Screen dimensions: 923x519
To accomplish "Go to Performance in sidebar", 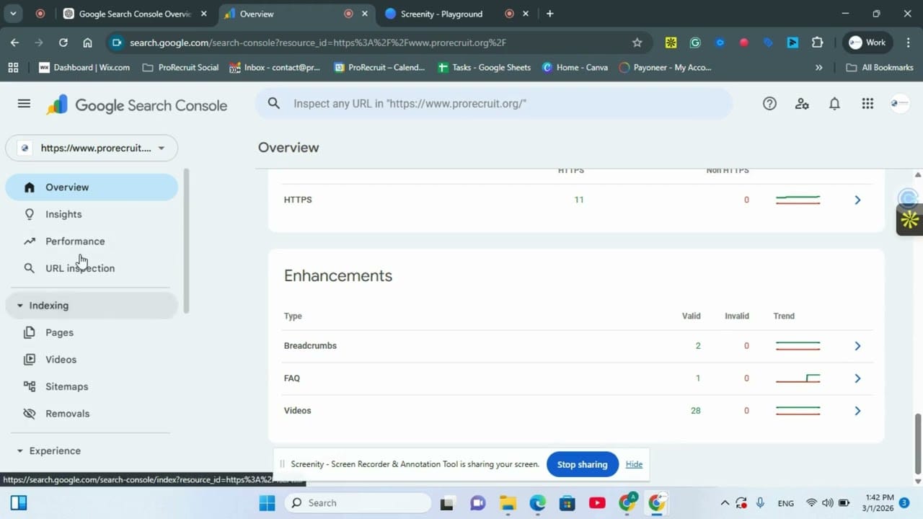I will click(x=75, y=241).
